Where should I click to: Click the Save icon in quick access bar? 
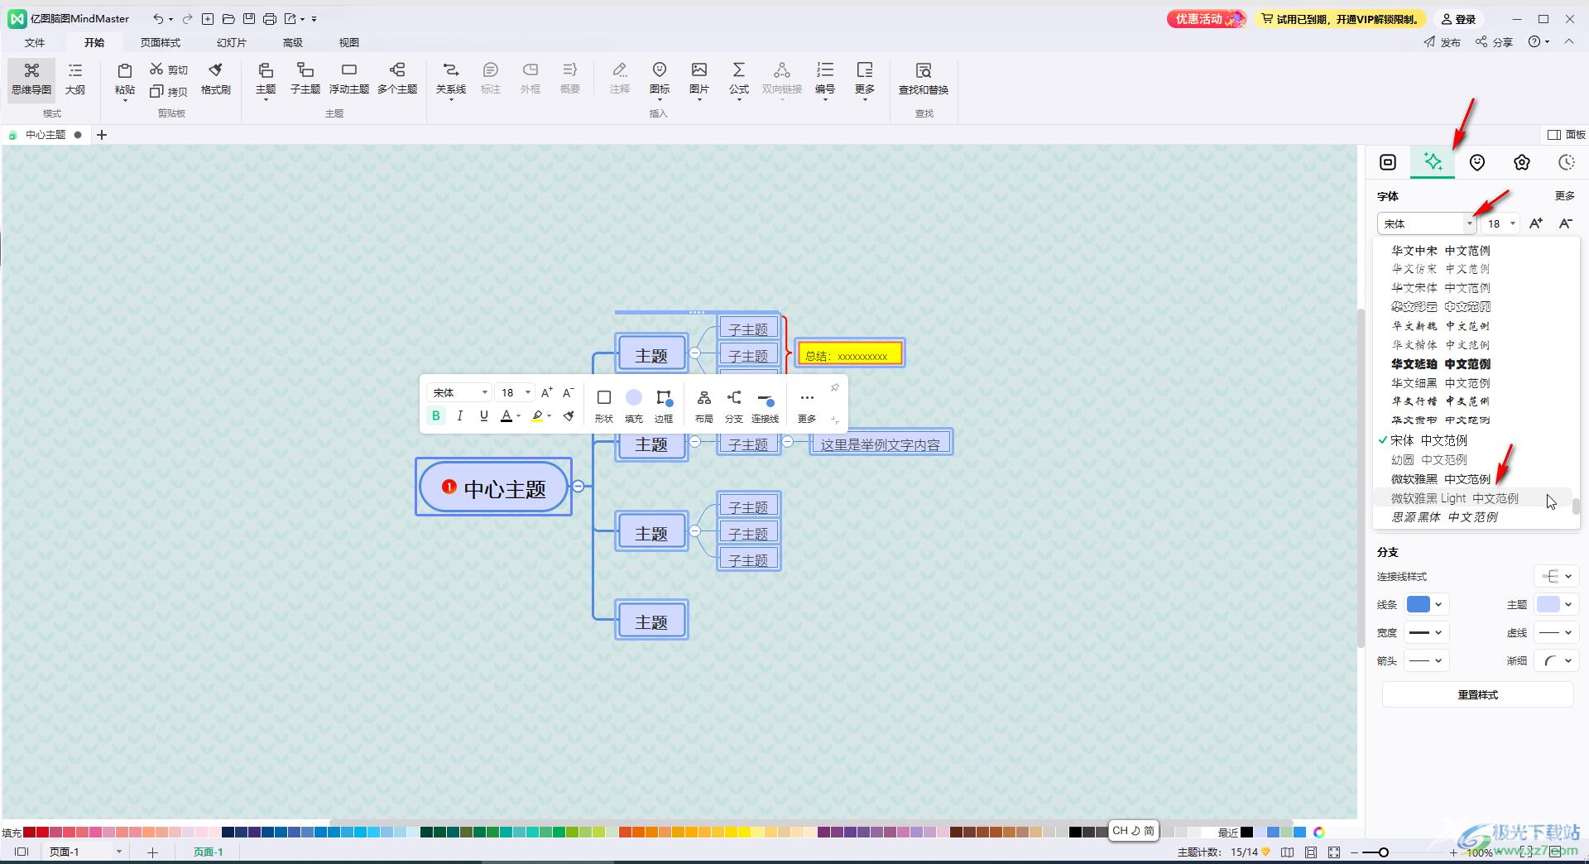(x=249, y=18)
